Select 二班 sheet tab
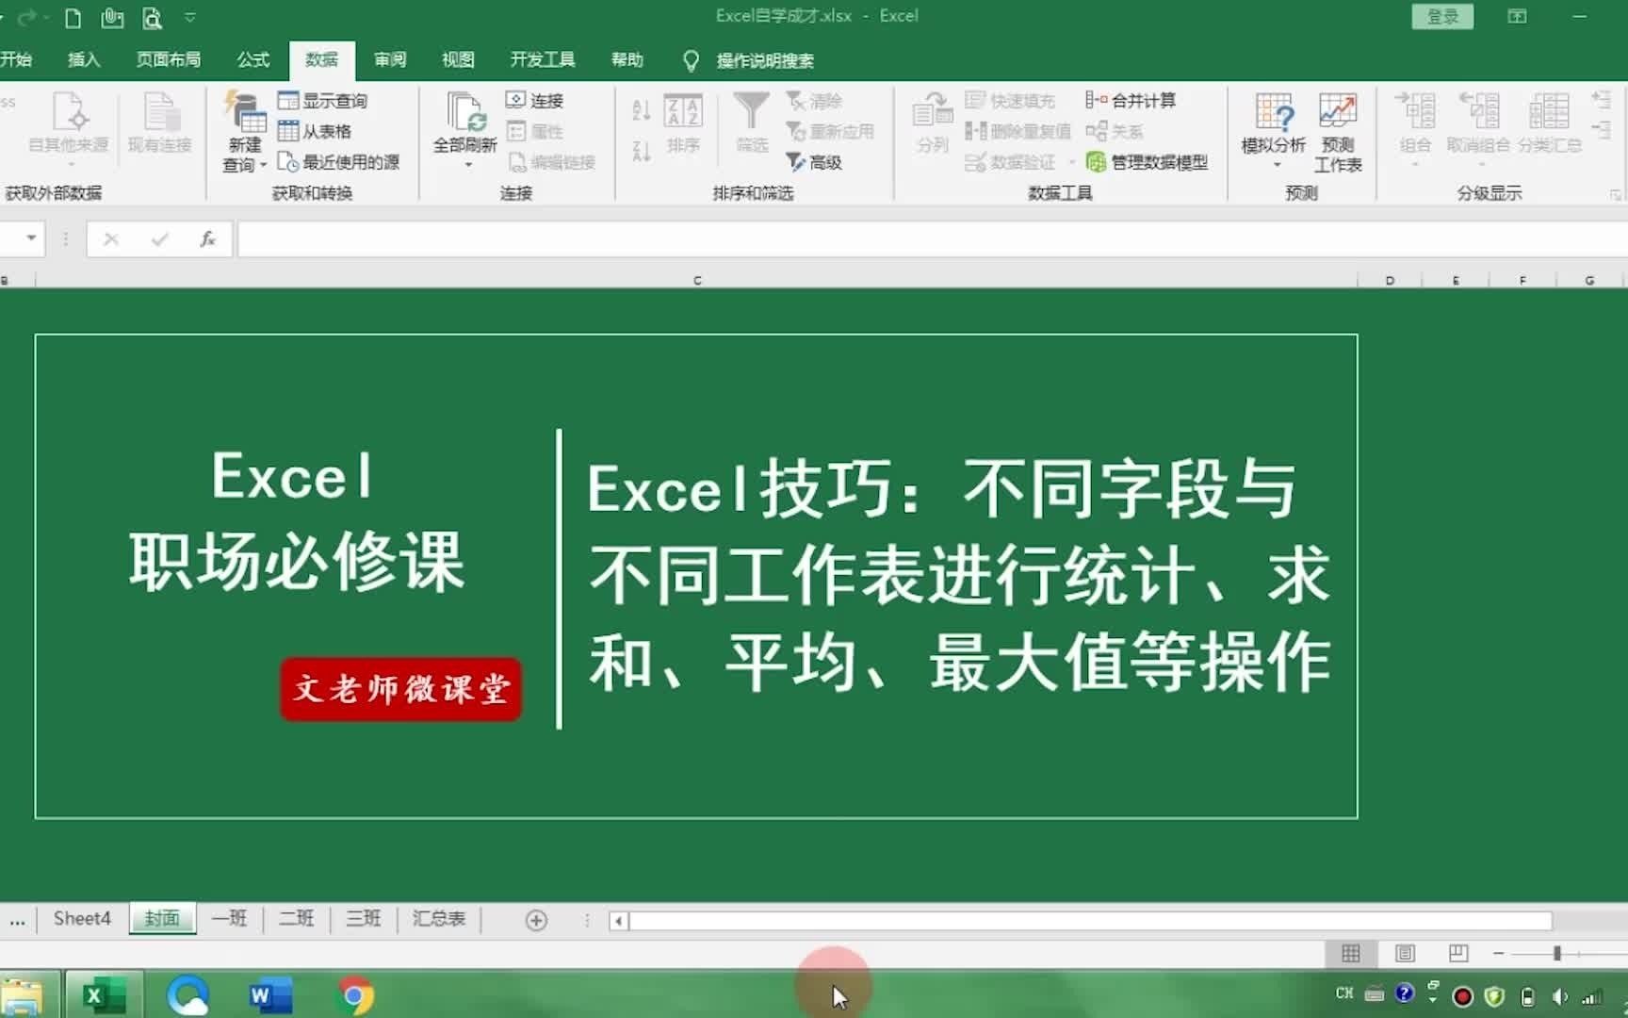 point(297,919)
